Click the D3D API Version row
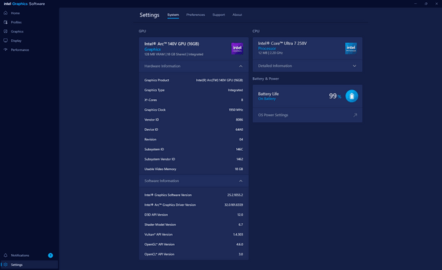The width and height of the screenshot is (442, 270). (x=193, y=215)
